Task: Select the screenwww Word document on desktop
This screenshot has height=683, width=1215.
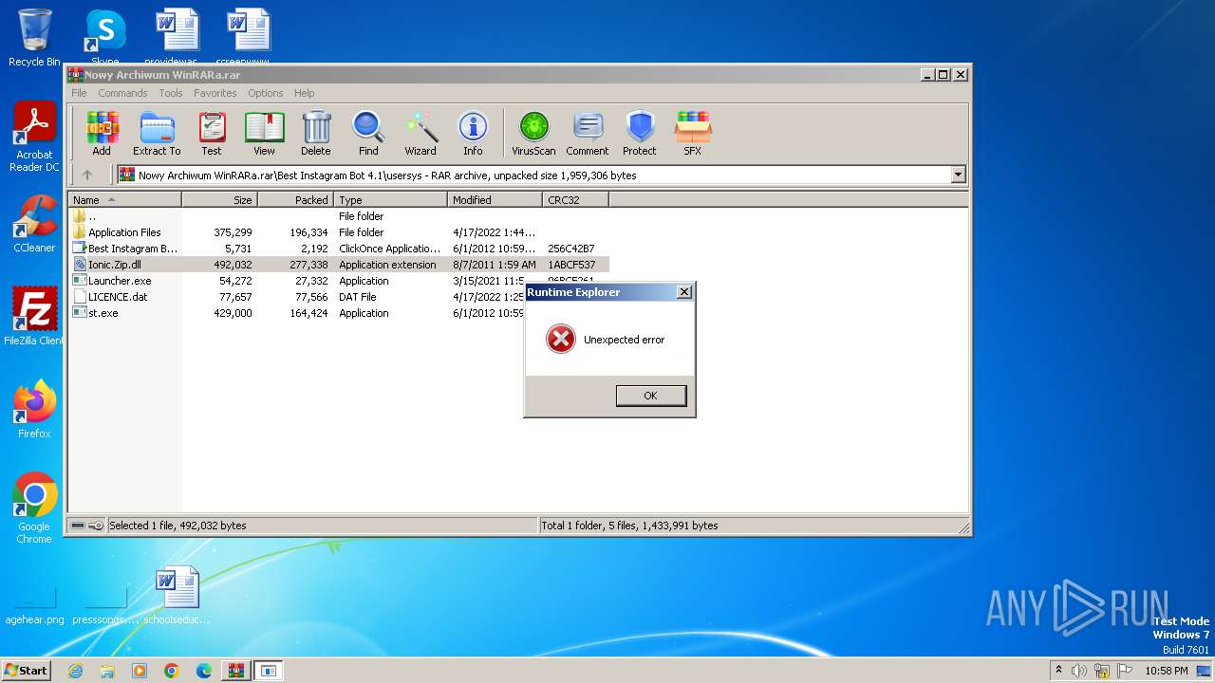Action: pos(249,38)
